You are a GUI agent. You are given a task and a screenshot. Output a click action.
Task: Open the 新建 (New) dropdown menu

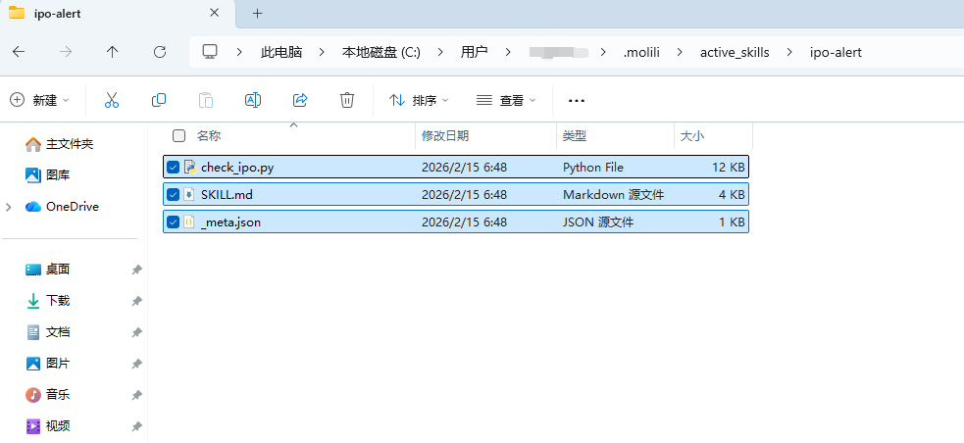pos(40,100)
